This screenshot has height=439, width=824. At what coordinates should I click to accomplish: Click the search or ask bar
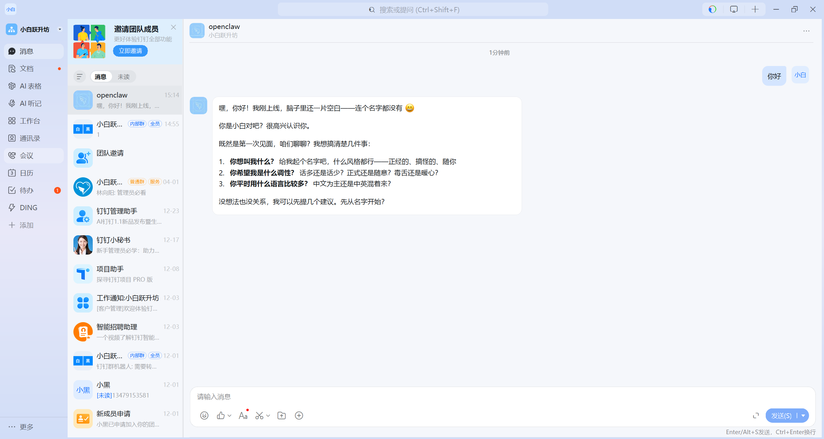(x=413, y=10)
